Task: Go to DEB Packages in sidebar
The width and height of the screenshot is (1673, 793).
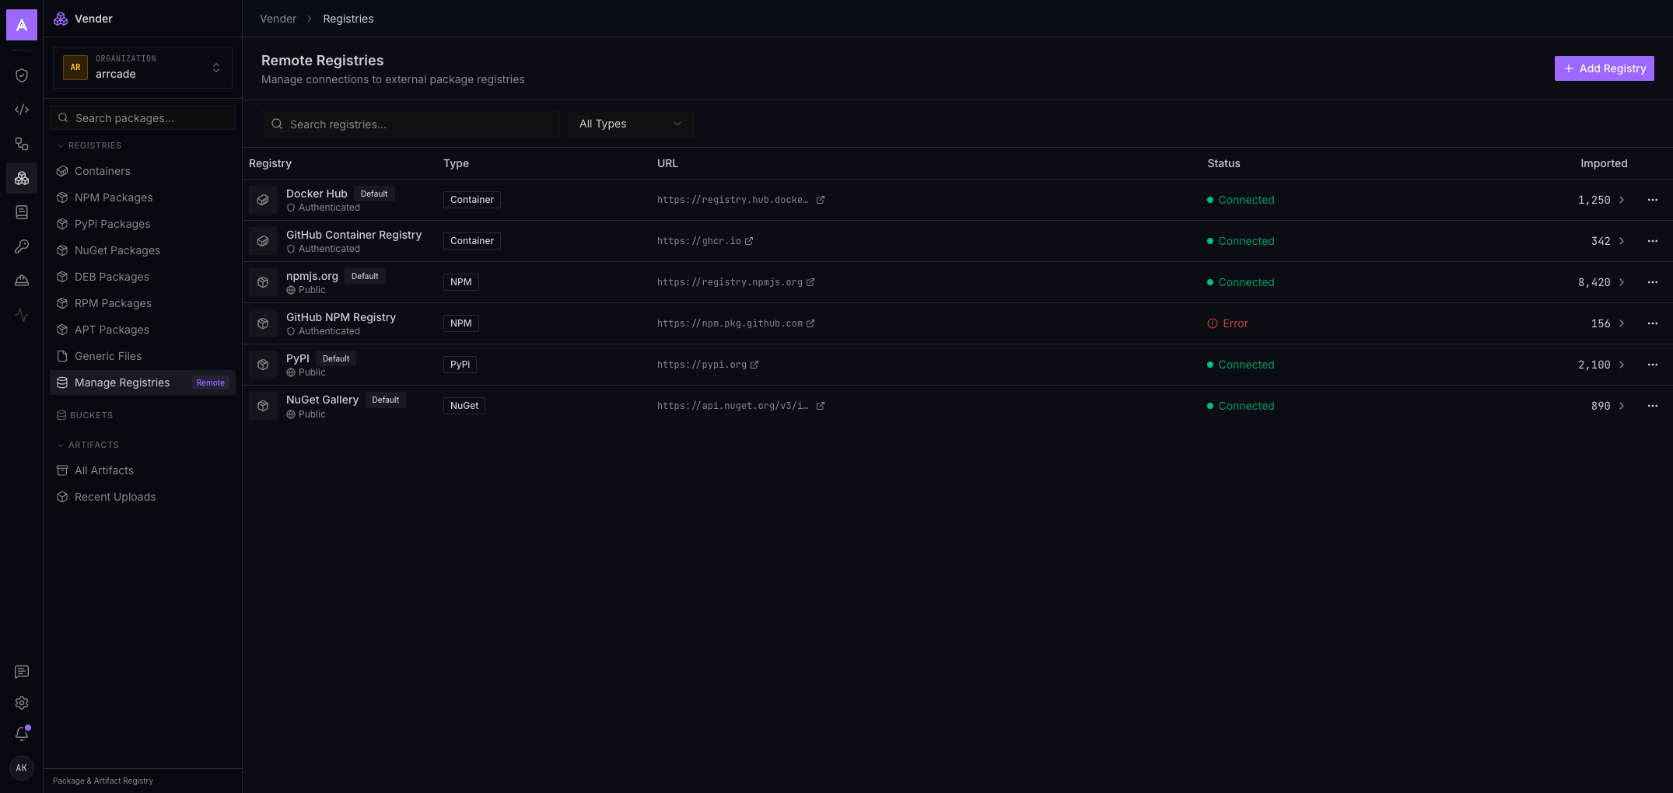Action: click(142, 277)
